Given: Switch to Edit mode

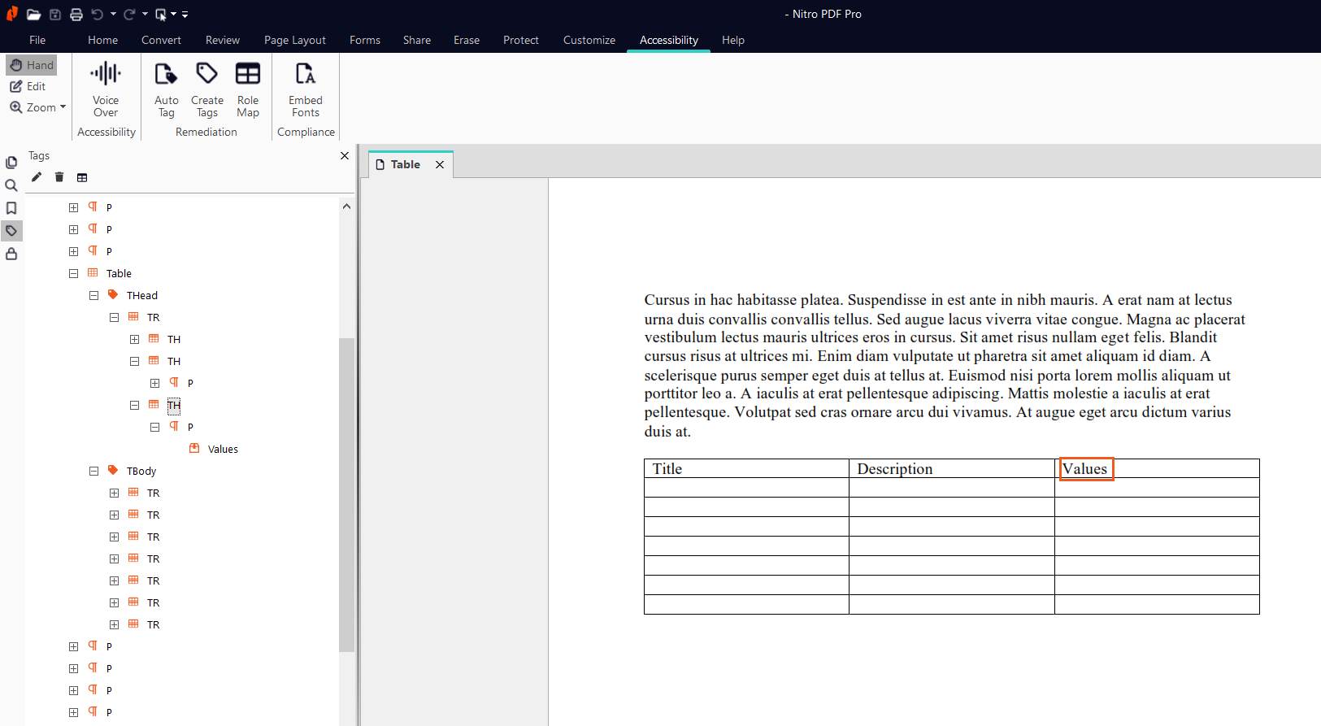Looking at the screenshot, I should [x=28, y=86].
